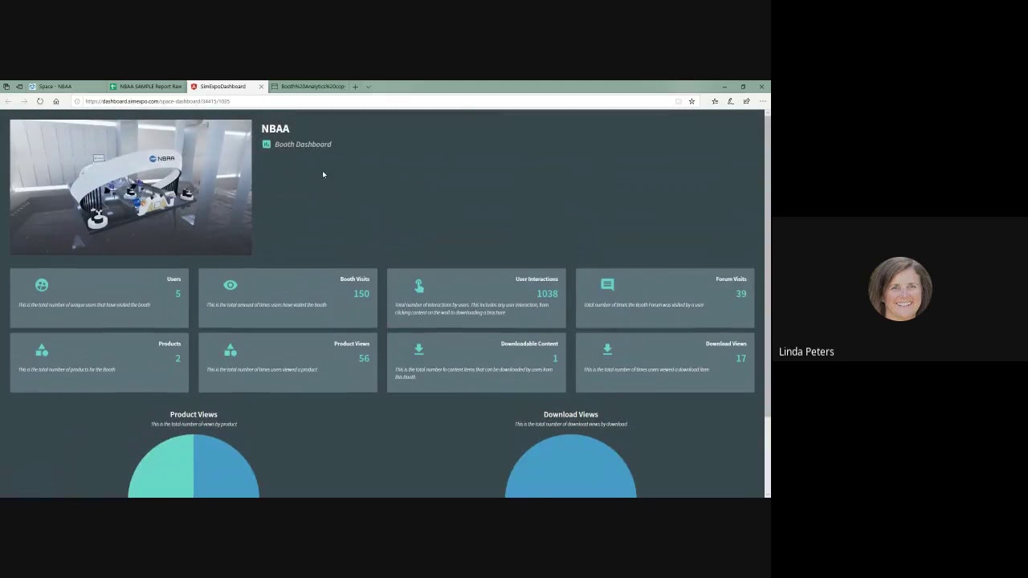Click the Booth Dashboard chart icon
This screenshot has height=578, width=1028.
coord(267,144)
